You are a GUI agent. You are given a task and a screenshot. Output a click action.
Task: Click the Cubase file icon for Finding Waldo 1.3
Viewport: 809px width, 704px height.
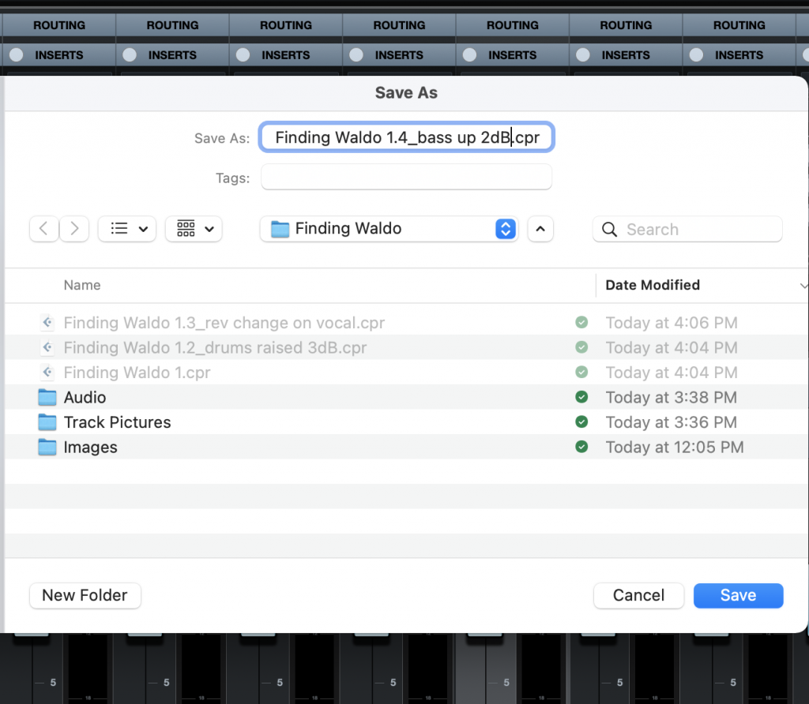pyautogui.click(x=47, y=323)
